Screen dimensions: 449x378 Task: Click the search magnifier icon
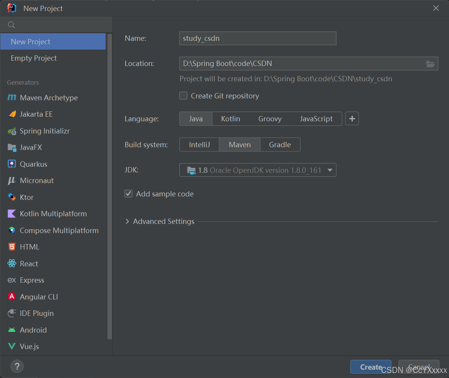coord(11,25)
